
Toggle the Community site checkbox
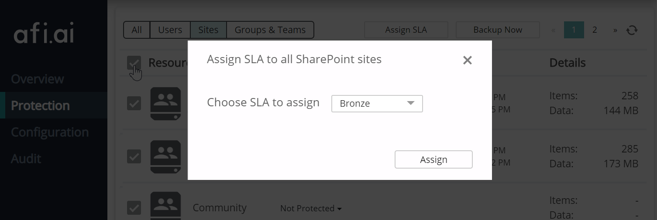pyautogui.click(x=134, y=208)
